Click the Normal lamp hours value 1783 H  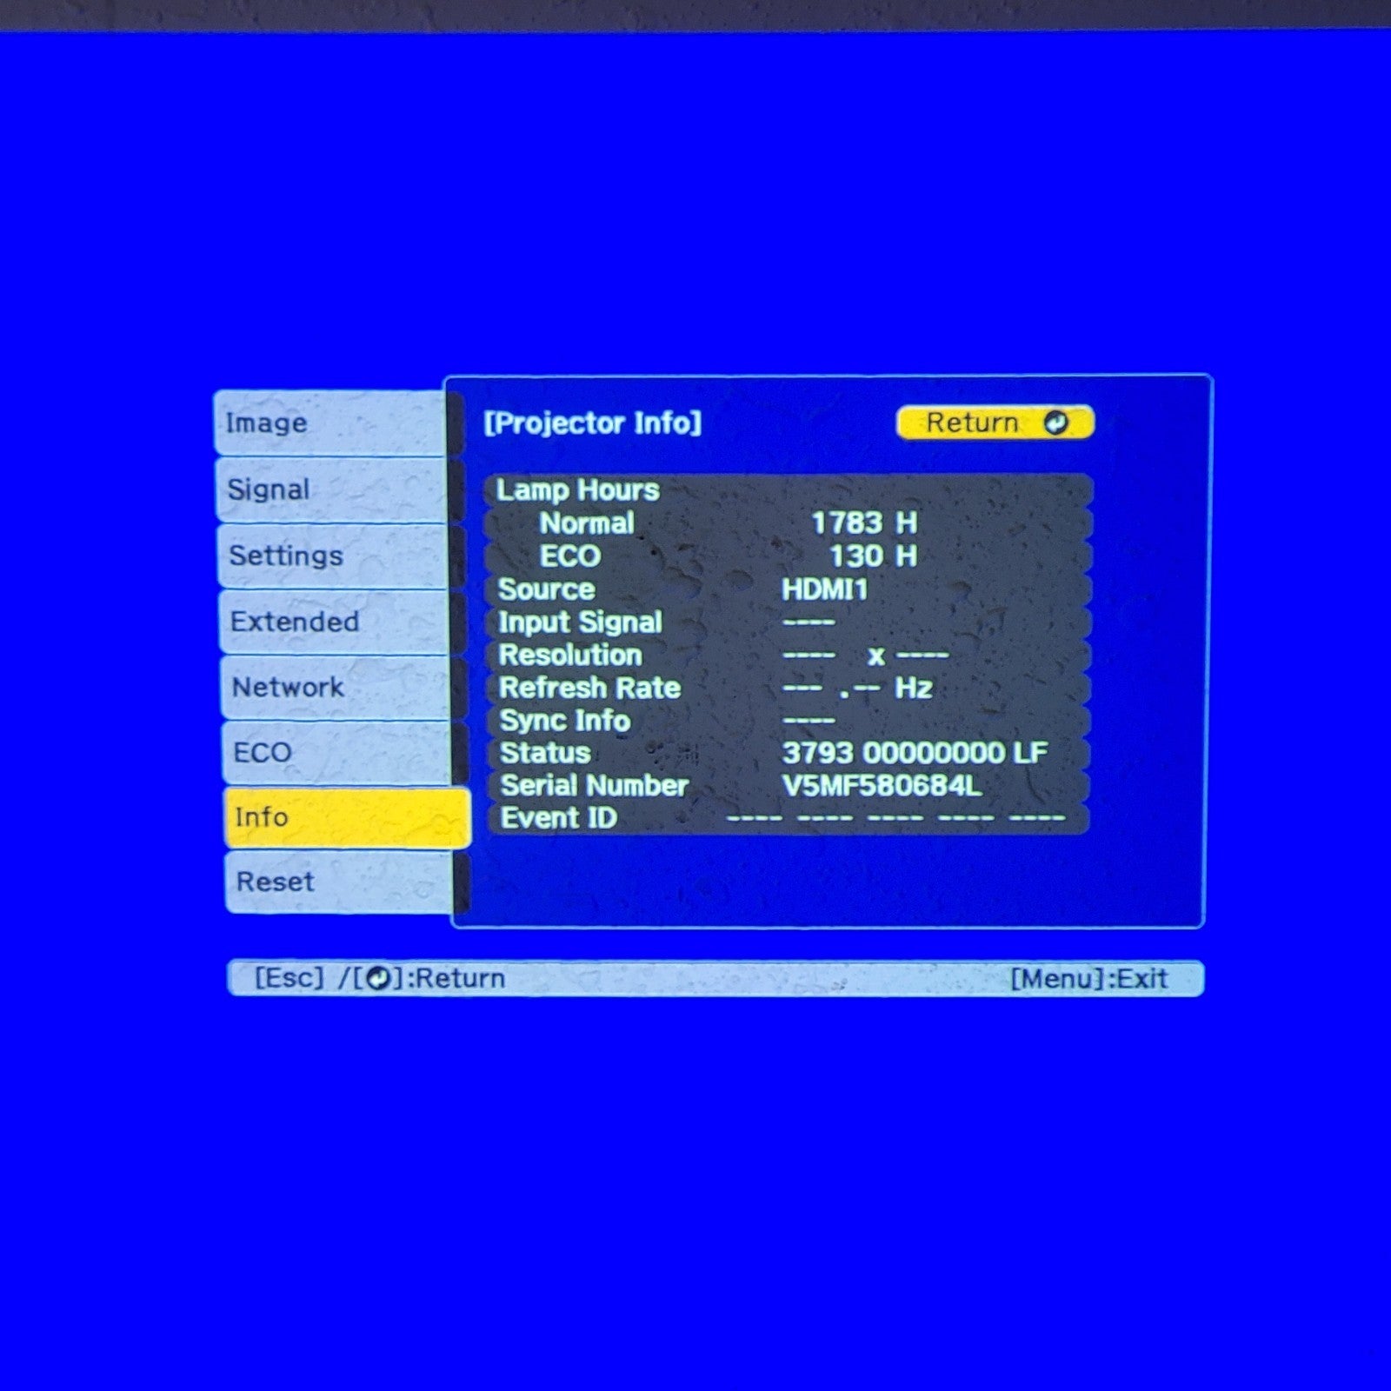coord(863,523)
